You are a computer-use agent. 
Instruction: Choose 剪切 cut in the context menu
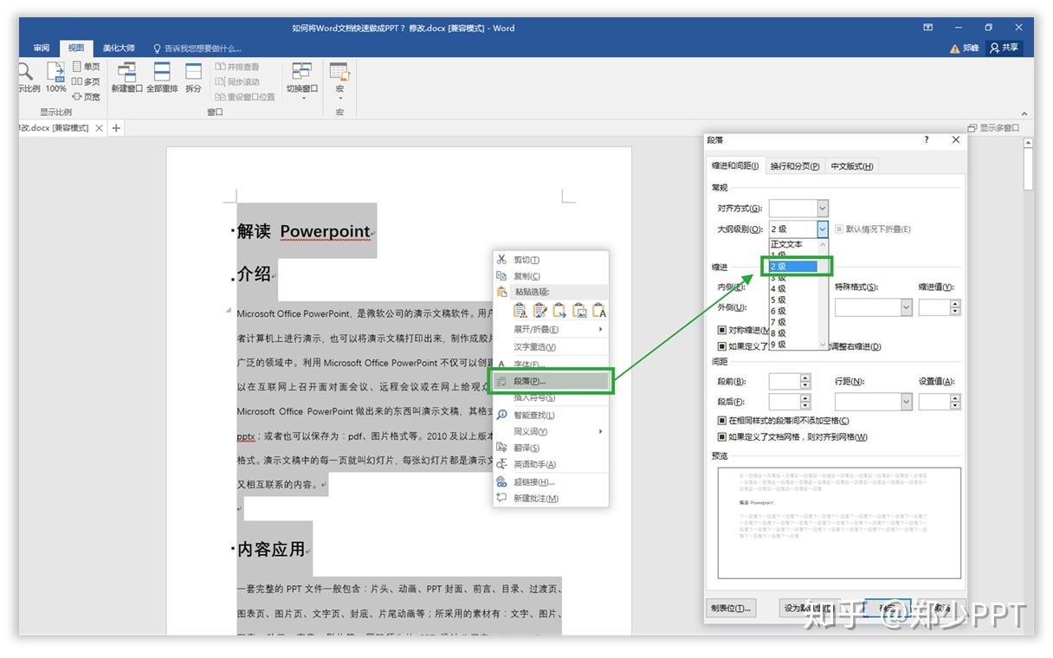[x=552, y=260]
